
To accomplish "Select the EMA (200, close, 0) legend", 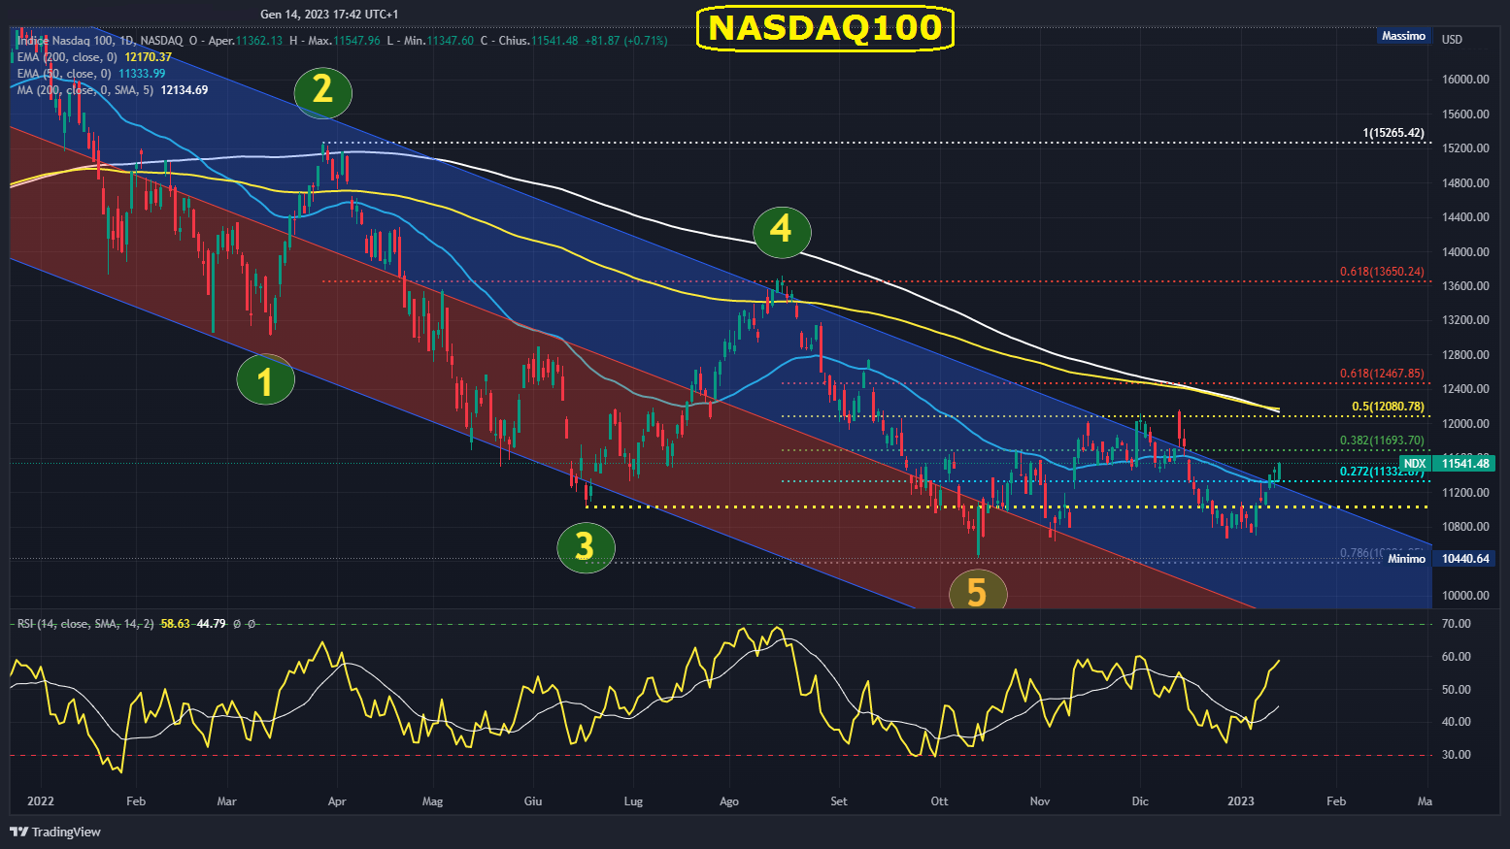I will tap(67, 57).
